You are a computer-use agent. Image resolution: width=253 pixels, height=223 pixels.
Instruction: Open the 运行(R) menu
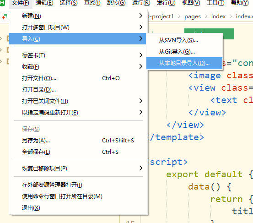(141, 3)
